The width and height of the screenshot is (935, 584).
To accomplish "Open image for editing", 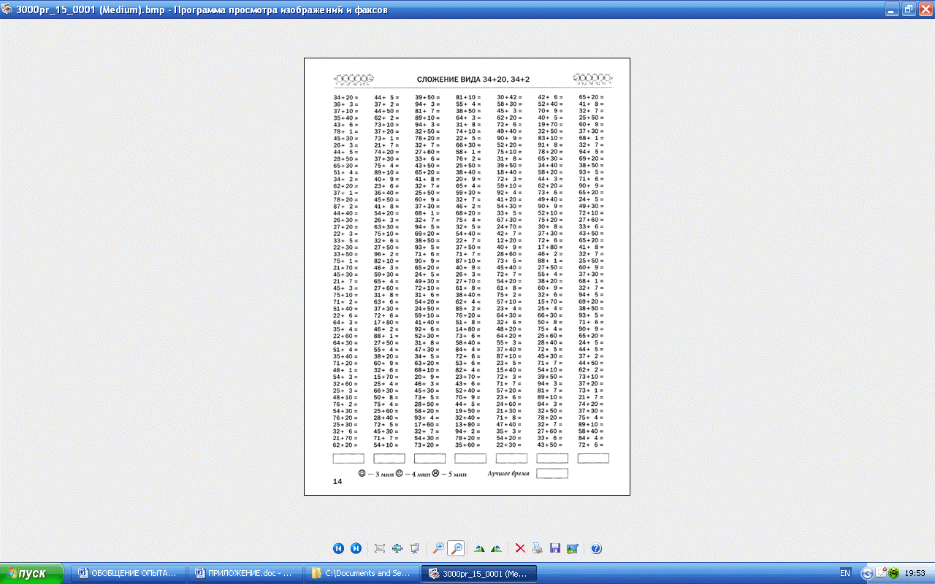I will [573, 548].
